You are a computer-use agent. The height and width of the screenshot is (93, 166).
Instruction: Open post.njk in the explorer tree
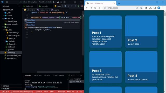tap(11, 50)
